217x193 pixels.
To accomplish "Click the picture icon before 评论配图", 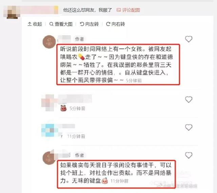I will tap(119, 10).
